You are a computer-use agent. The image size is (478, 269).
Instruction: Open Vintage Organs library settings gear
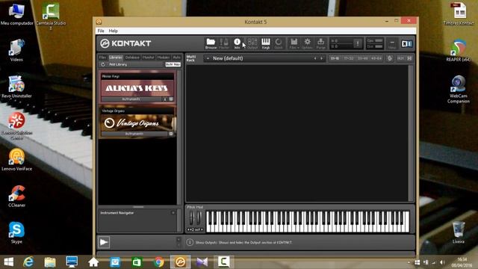click(x=171, y=134)
